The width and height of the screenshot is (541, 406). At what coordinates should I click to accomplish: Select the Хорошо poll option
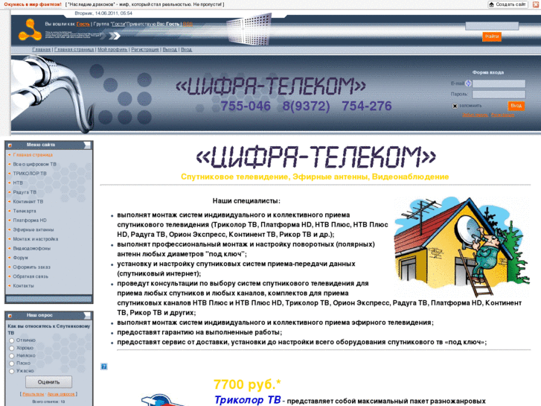pos(11,349)
